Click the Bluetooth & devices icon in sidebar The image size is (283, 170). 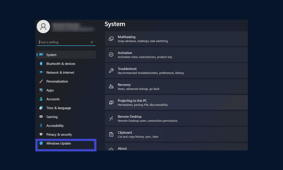[x=42, y=64]
